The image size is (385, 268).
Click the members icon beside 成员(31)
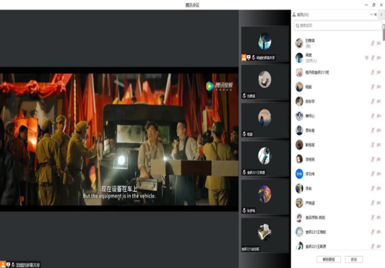tap(294, 15)
